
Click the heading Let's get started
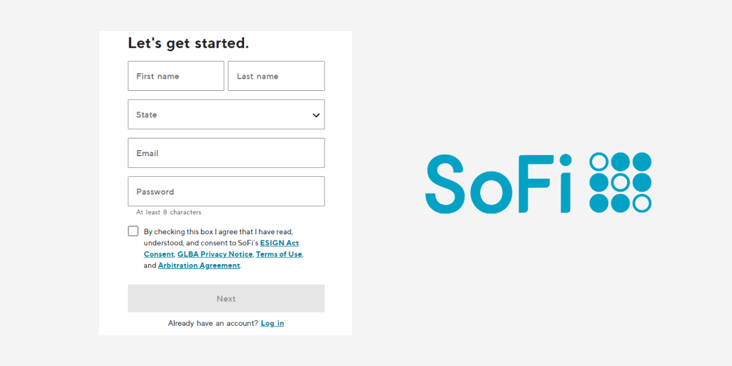188,43
